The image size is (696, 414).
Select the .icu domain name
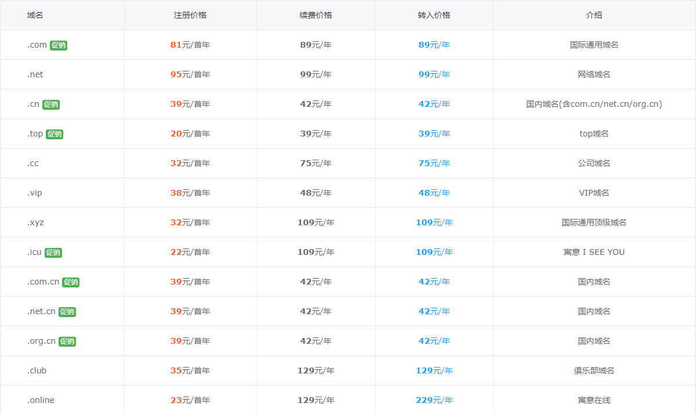click(x=34, y=252)
